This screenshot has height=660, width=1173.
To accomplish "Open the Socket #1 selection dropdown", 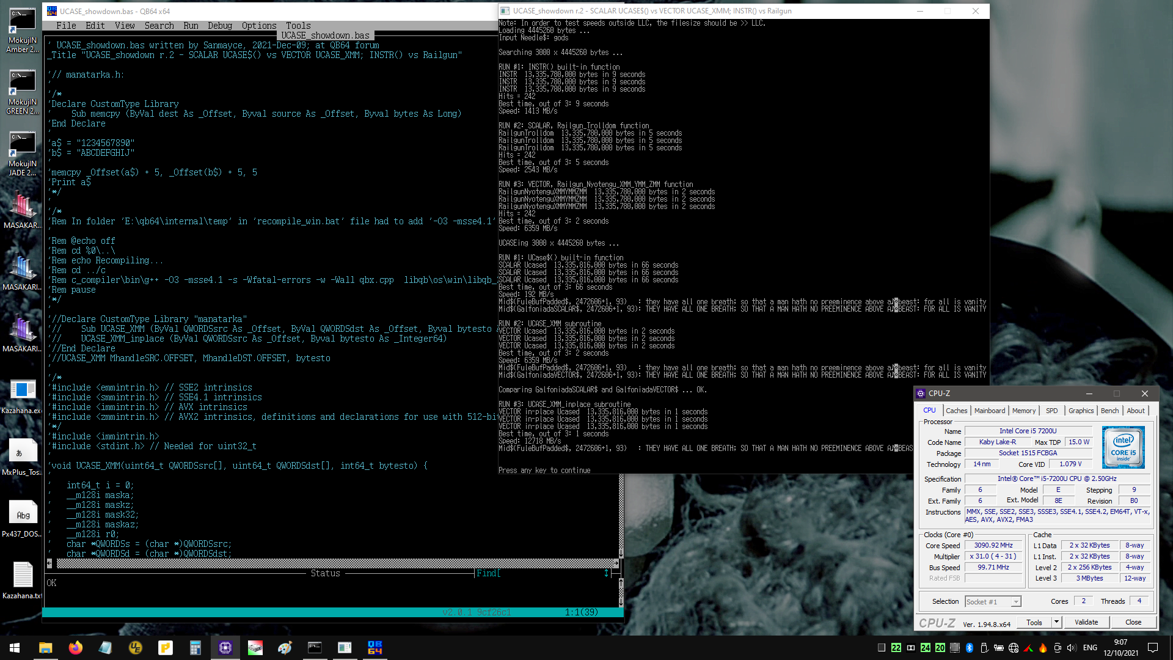I will click(x=993, y=602).
